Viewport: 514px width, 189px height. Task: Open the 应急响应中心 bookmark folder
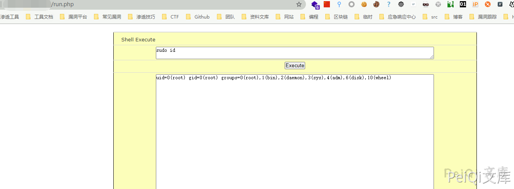(398, 17)
